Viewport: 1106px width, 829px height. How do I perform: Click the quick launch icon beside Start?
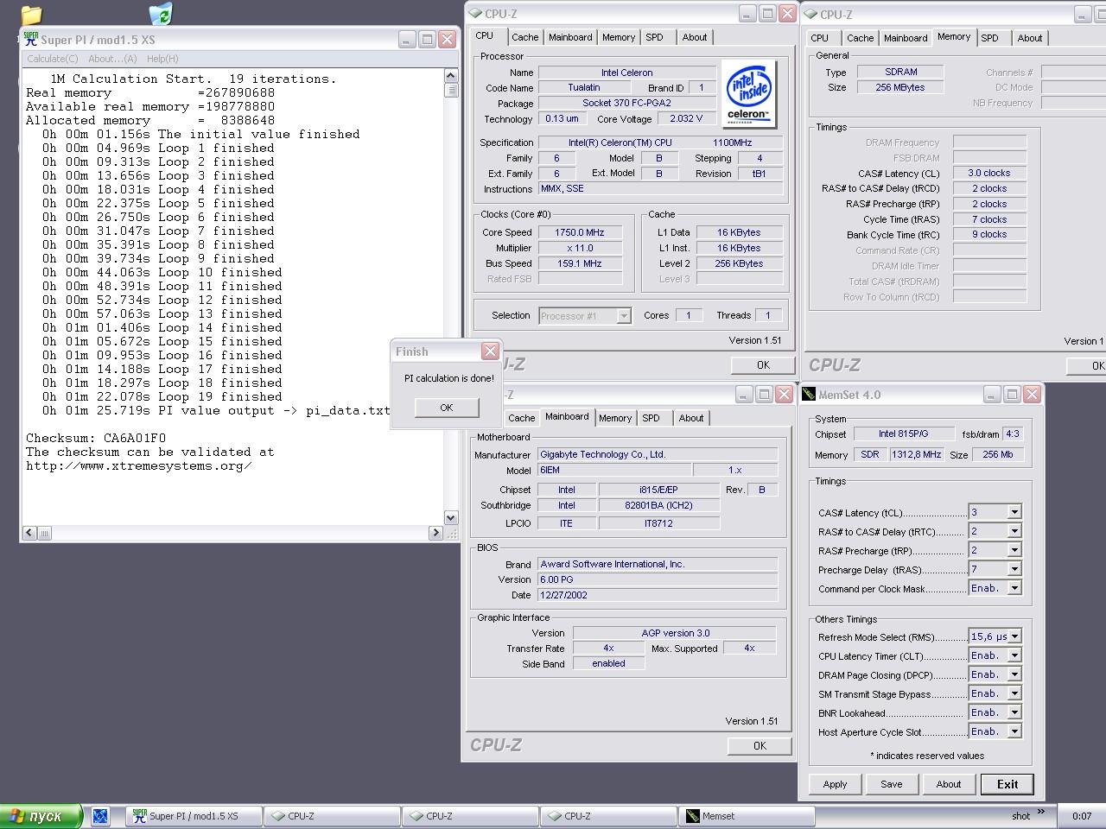(100, 816)
